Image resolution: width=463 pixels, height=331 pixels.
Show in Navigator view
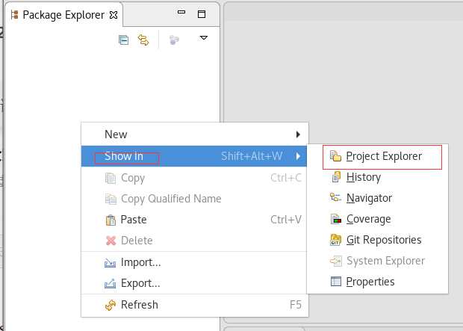pos(377,198)
